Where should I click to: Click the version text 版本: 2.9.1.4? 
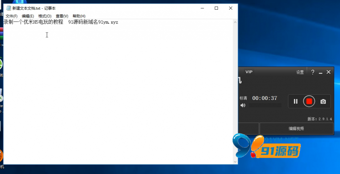pos(320,119)
